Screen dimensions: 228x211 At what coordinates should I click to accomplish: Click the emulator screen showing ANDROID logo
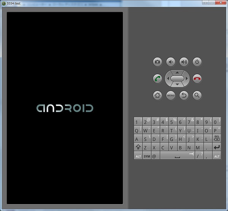click(65, 108)
